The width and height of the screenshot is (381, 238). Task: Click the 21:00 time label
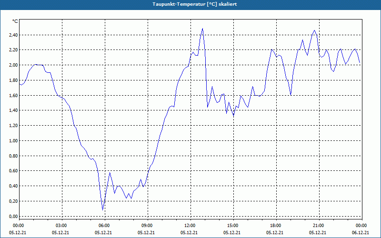(x=319, y=226)
